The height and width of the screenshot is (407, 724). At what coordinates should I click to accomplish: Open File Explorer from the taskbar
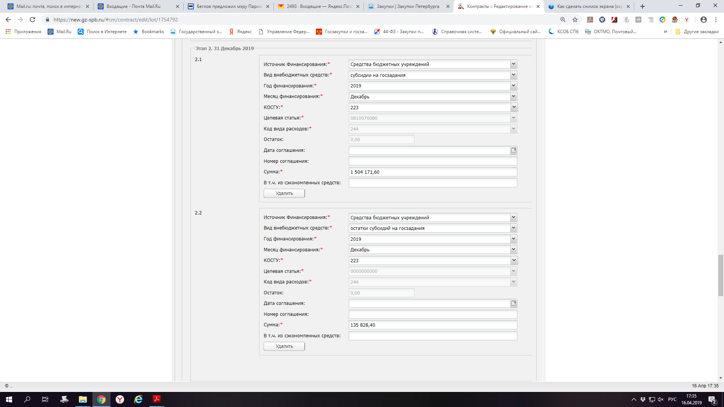[x=83, y=399]
